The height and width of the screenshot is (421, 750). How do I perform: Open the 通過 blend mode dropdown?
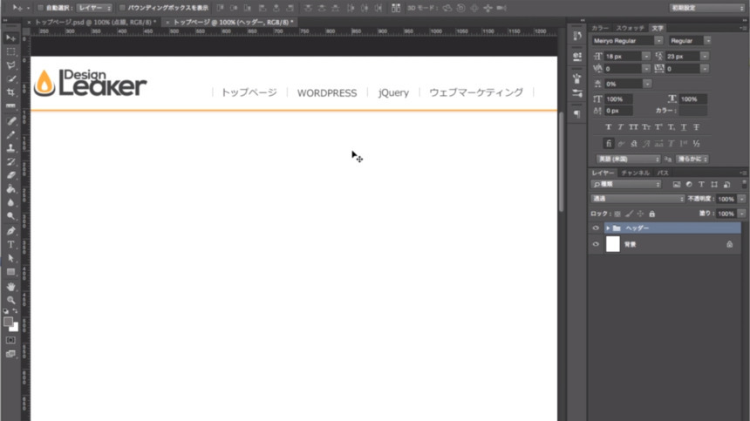click(638, 199)
